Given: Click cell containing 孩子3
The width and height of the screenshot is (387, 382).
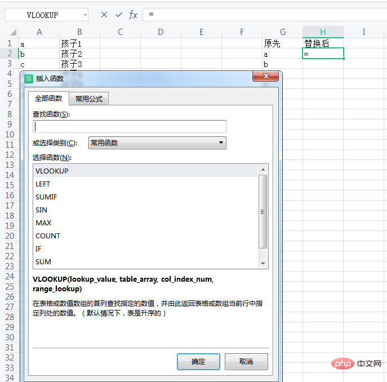Looking at the screenshot, I should (79, 64).
